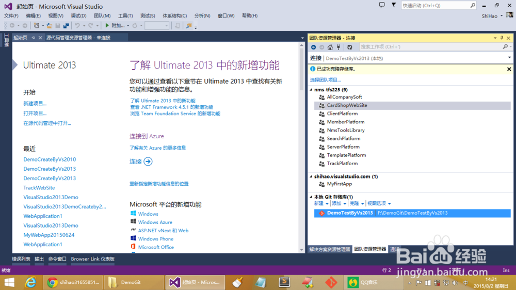Click the 打开项目... link

click(35, 113)
